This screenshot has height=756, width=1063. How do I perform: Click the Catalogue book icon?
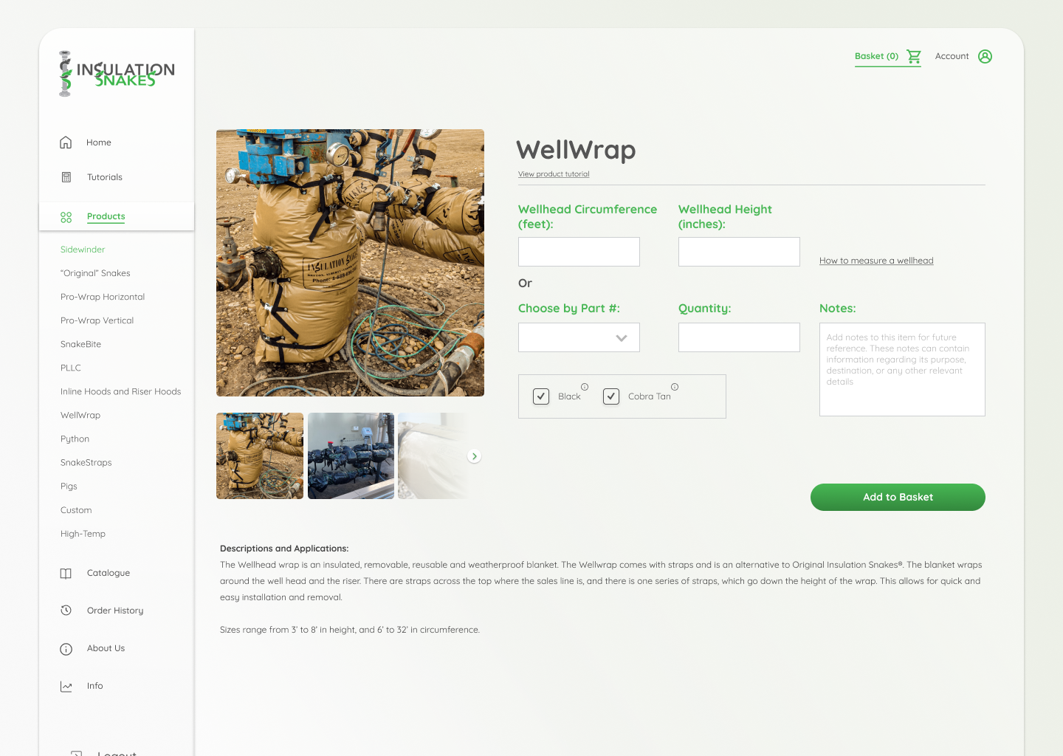pyautogui.click(x=66, y=574)
